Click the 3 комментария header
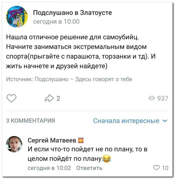175x179 pixels. [x=30, y=121]
